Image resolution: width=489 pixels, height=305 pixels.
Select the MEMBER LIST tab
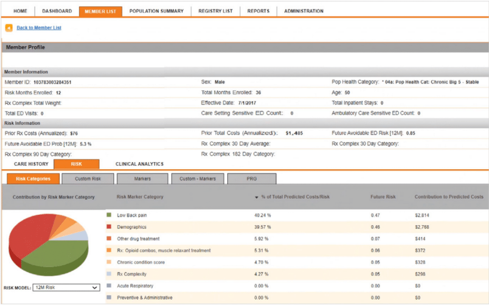[x=100, y=11]
